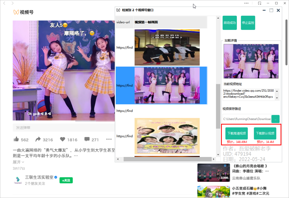289x198 pixels.
Task: Follow 三联生活实验室 via the +关注 button
Action: coord(66,180)
